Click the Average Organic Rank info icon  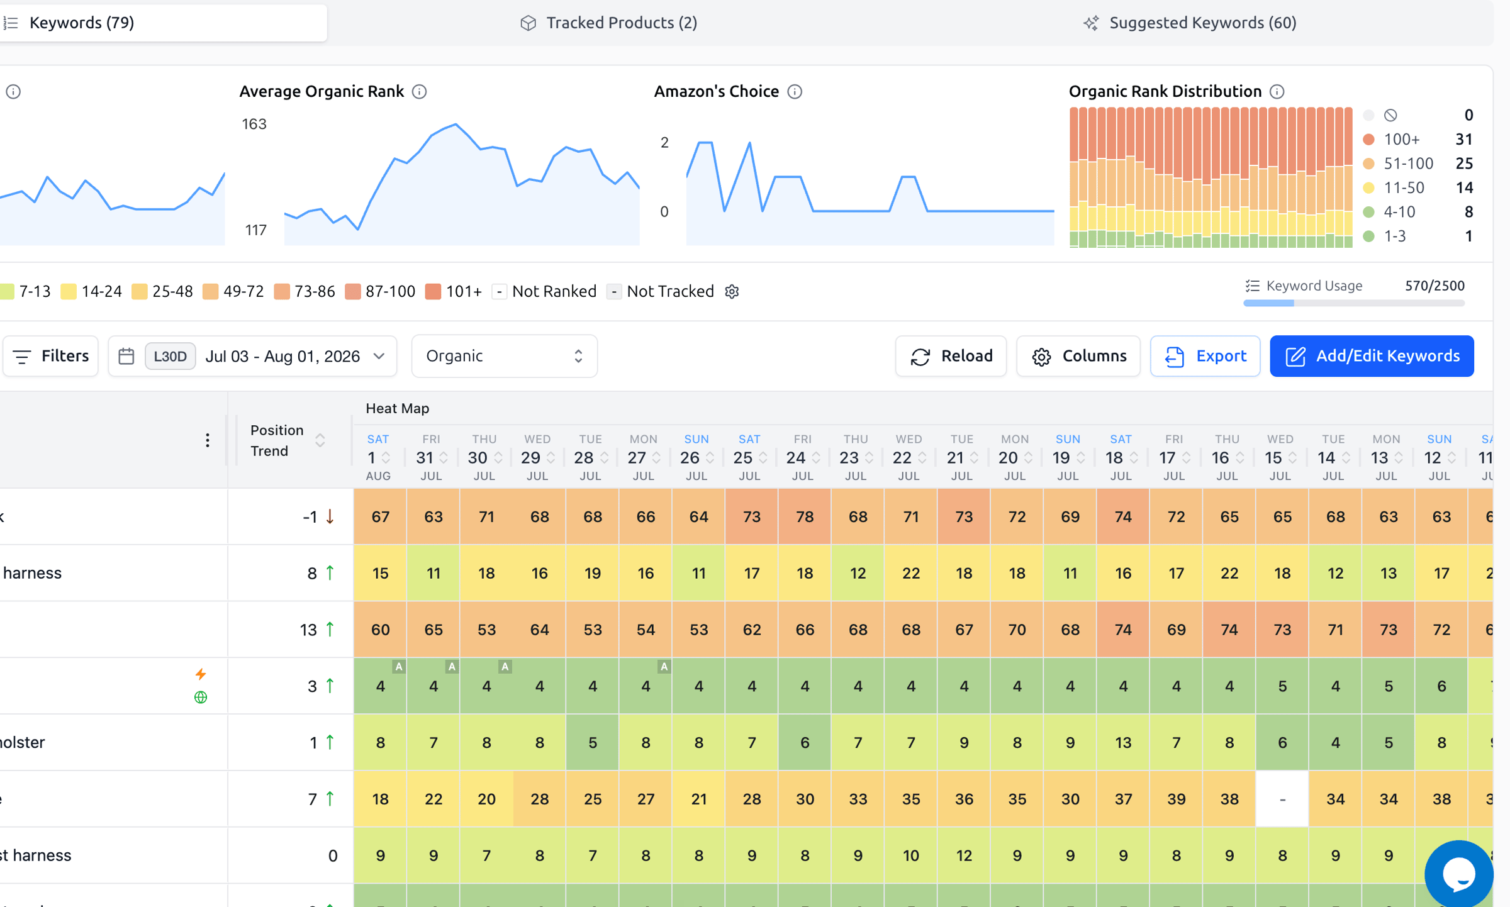click(x=420, y=92)
